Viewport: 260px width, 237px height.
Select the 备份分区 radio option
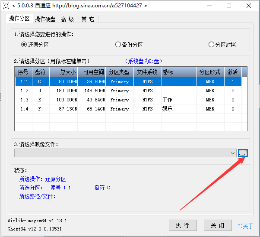(x=118, y=45)
